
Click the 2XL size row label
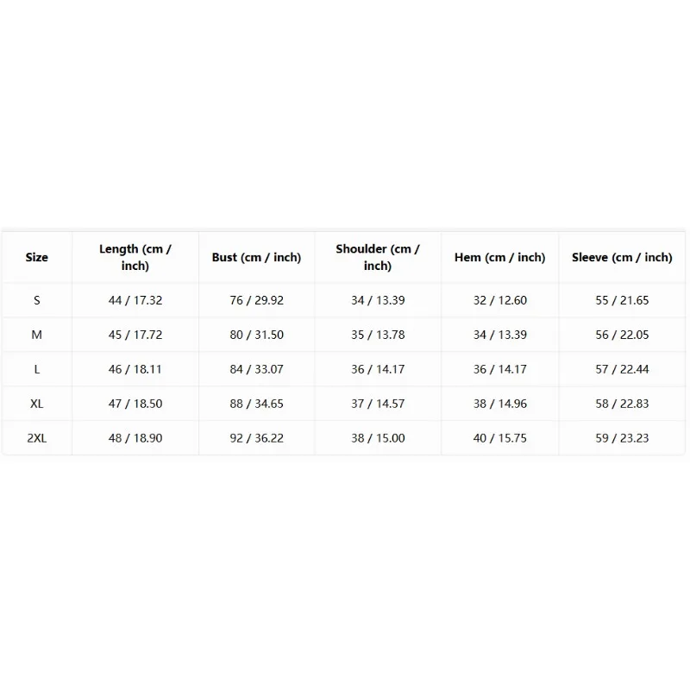tap(36, 438)
